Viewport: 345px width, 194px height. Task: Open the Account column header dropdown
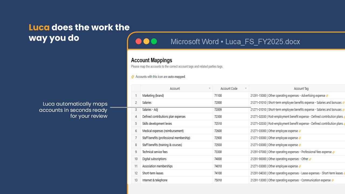pos(209,88)
